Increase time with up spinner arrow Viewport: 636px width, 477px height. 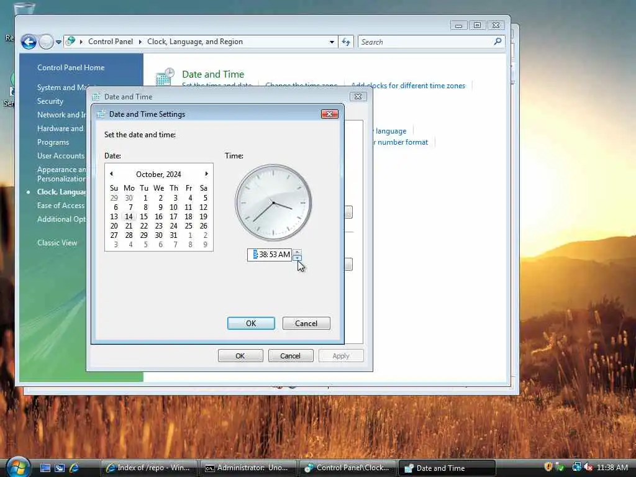point(298,252)
